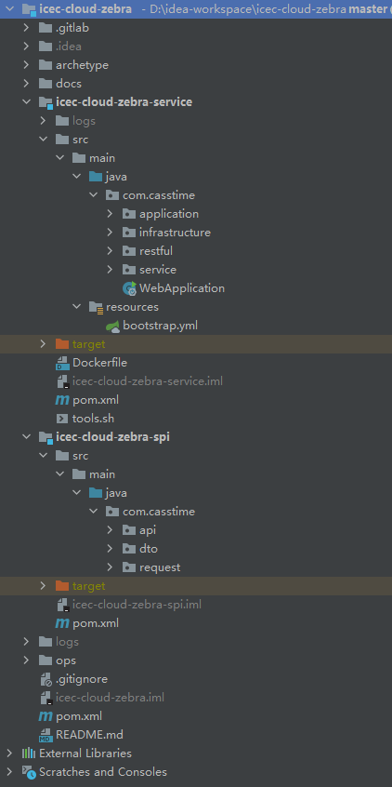The width and height of the screenshot is (392, 787).
Task: Click the orange target folder icon under spi module
Action: click(x=62, y=586)
